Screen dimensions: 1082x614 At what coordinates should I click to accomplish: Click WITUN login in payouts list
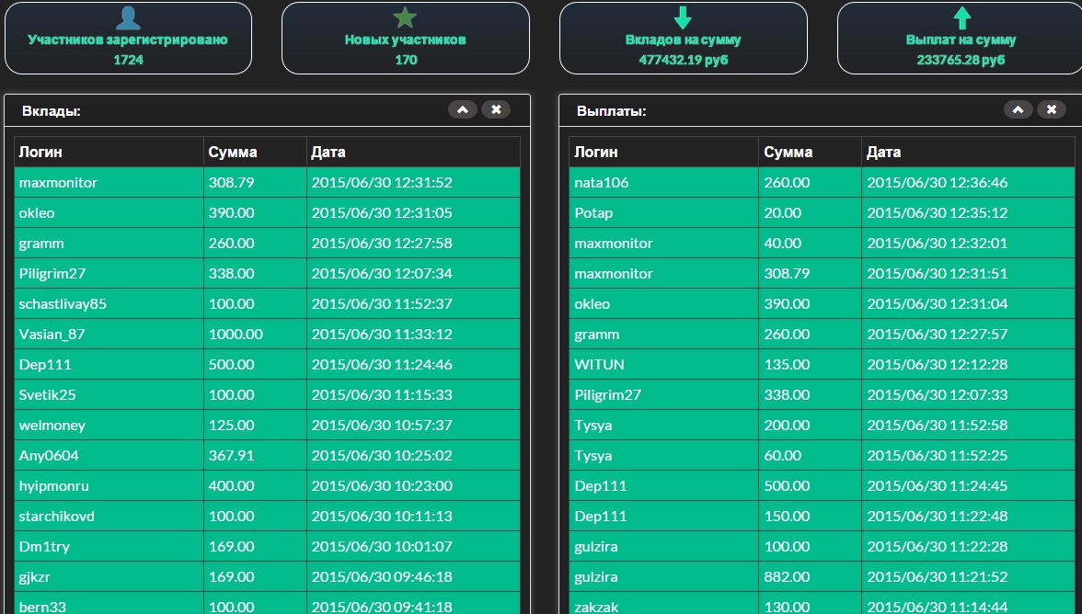599,364
